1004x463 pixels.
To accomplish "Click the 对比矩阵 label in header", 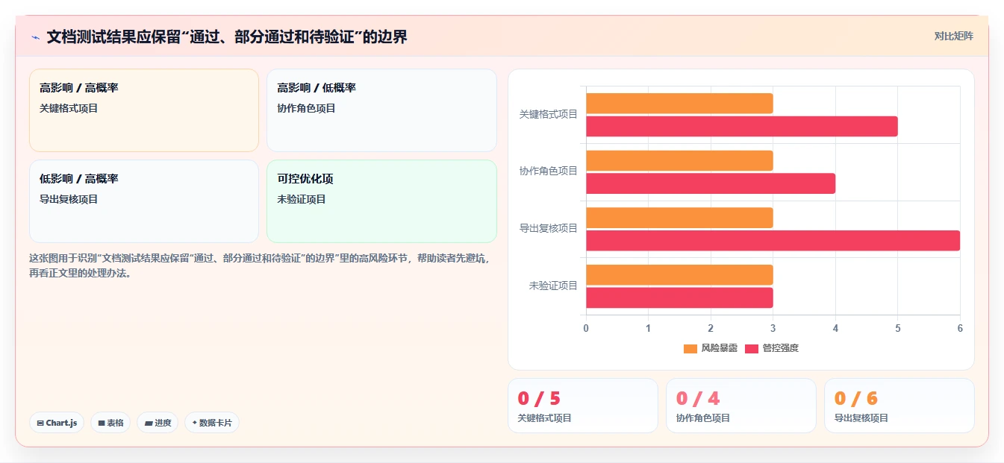I will (x=953, y=36).
